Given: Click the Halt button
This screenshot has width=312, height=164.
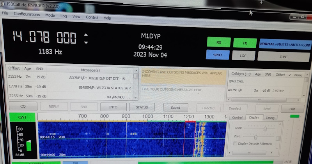Looking at the screenshot, I should point(292,109).
